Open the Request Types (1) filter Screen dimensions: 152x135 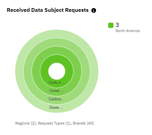pos(54,123)
